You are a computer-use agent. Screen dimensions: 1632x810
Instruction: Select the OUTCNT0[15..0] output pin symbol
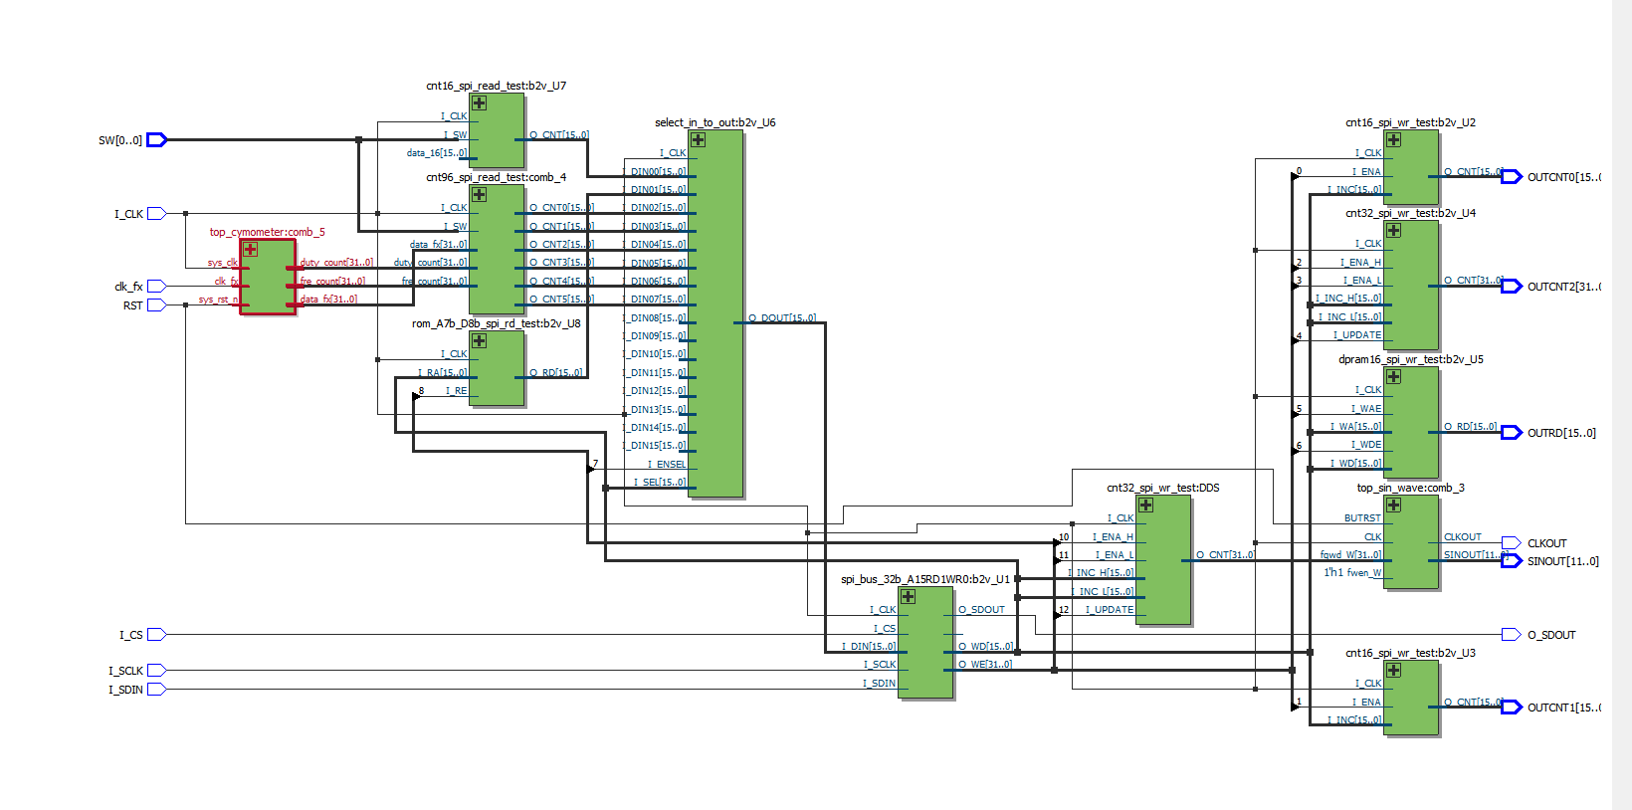click(x=1512, y=177)
